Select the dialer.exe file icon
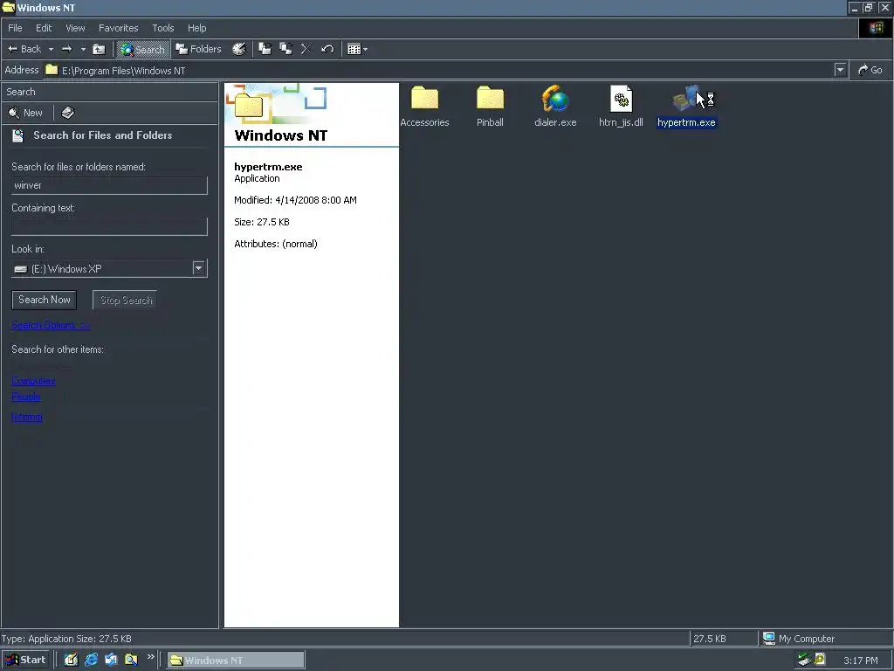 click(x=555, y=106)
